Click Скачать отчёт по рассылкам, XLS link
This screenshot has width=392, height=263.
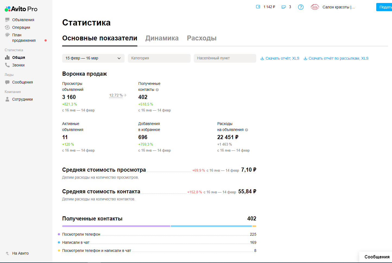pyautogui.click(x=339, y=58)
